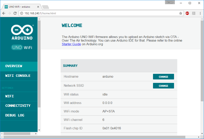Click the main page scrollbar down arrow

pos(202,133)
